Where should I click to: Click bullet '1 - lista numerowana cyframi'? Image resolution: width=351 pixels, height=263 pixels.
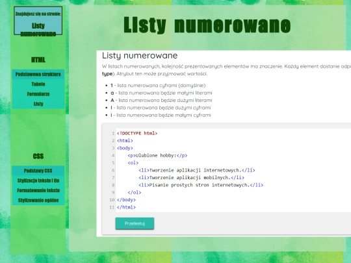tap(158, 86)
